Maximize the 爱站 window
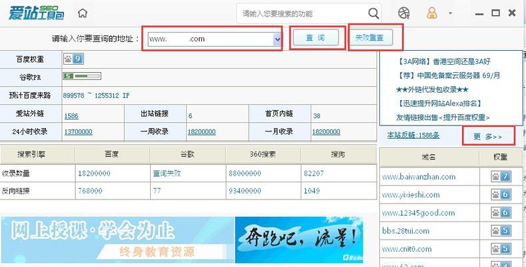The width and height of the screenshot is (526, 267). pyautogui.click(x=495, y=13)
